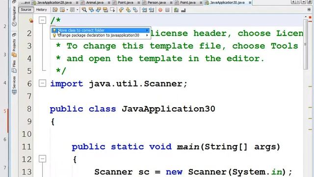
Task: Toggle Highlight Search icon
Action: pos(105,10)
